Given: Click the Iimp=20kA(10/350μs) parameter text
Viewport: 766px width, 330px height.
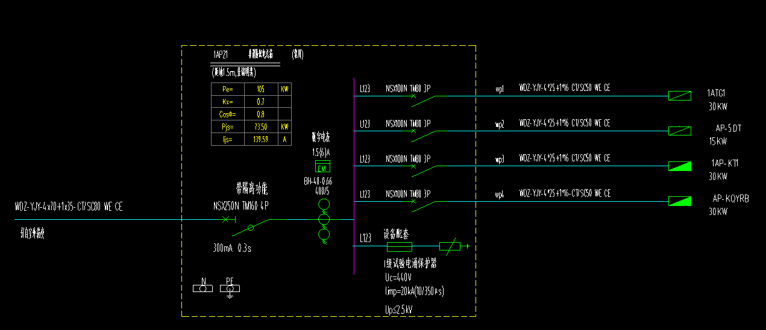Looking at the screenshot, I should coord(414,291).
